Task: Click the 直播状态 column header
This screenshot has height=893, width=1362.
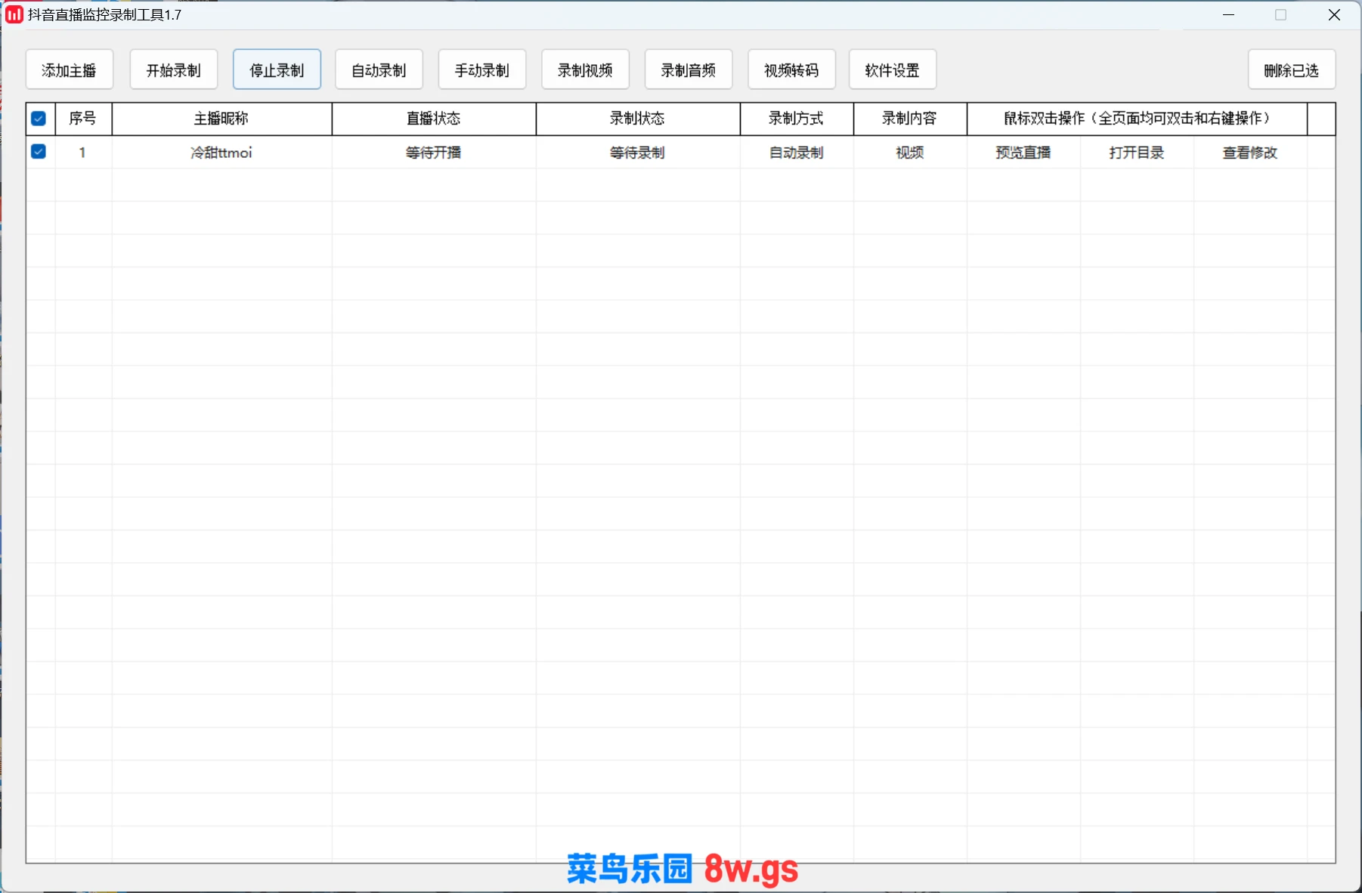Action: [434, 119]
